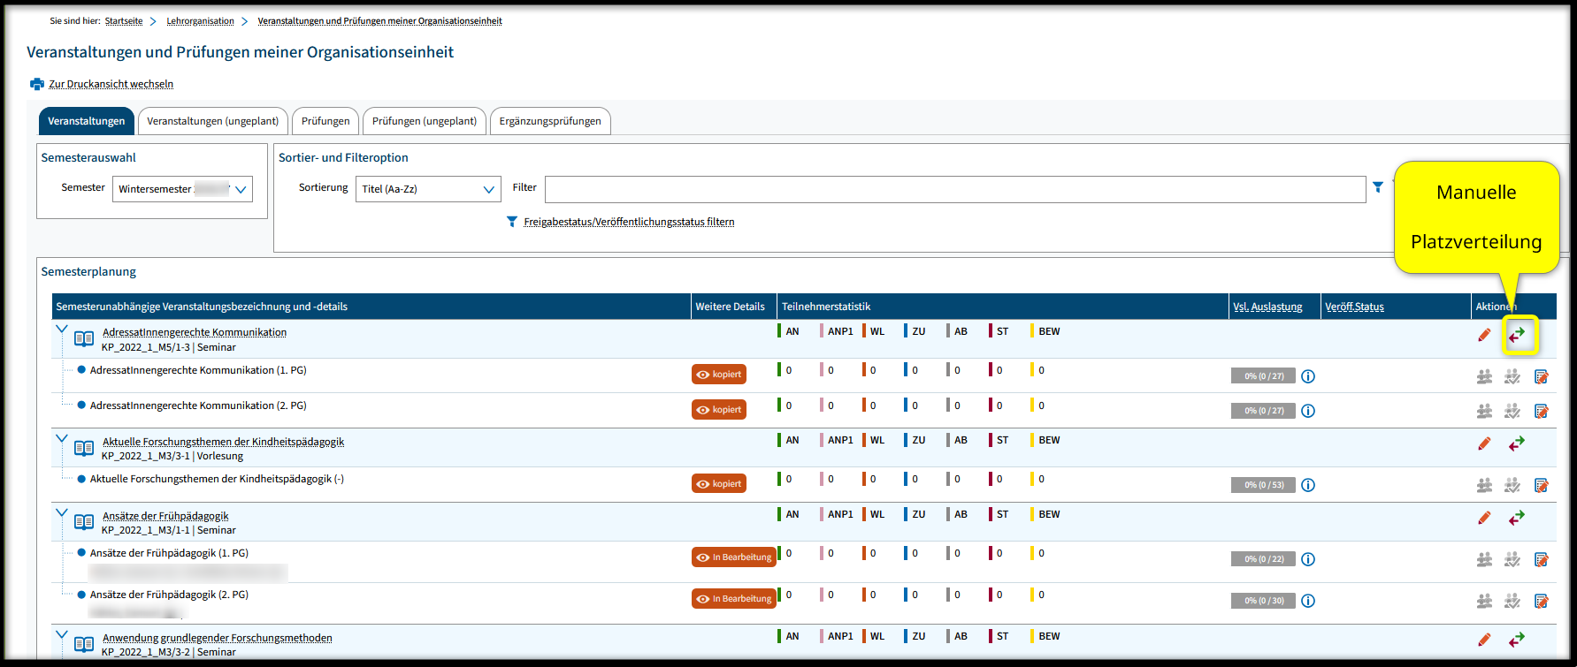
Task: Click participants-with-checkmark icon for Adressatinnengerechte Kommunikation (2. PG)
Action: coord(1512,411)
